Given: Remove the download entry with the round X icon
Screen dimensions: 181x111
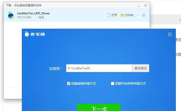Looking at the screenshot, I should click(x=143, y=15).
